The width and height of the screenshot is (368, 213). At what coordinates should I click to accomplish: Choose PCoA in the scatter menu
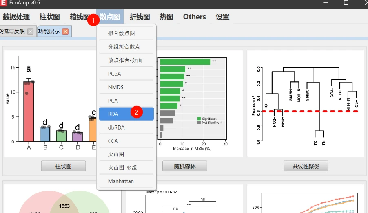[126, 74]
